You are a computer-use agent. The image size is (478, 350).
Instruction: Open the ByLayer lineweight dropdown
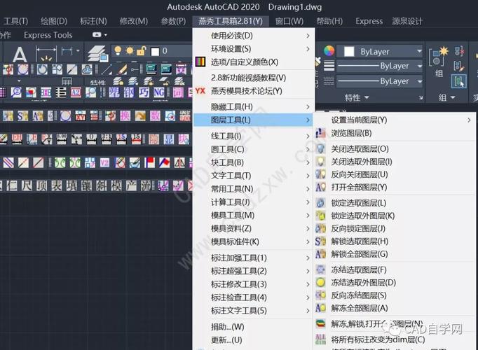click(x=419, y=66)
